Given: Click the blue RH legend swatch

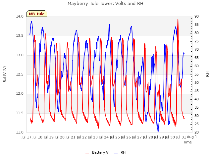Looking at the screenshot, I should [x=116, y=153].
